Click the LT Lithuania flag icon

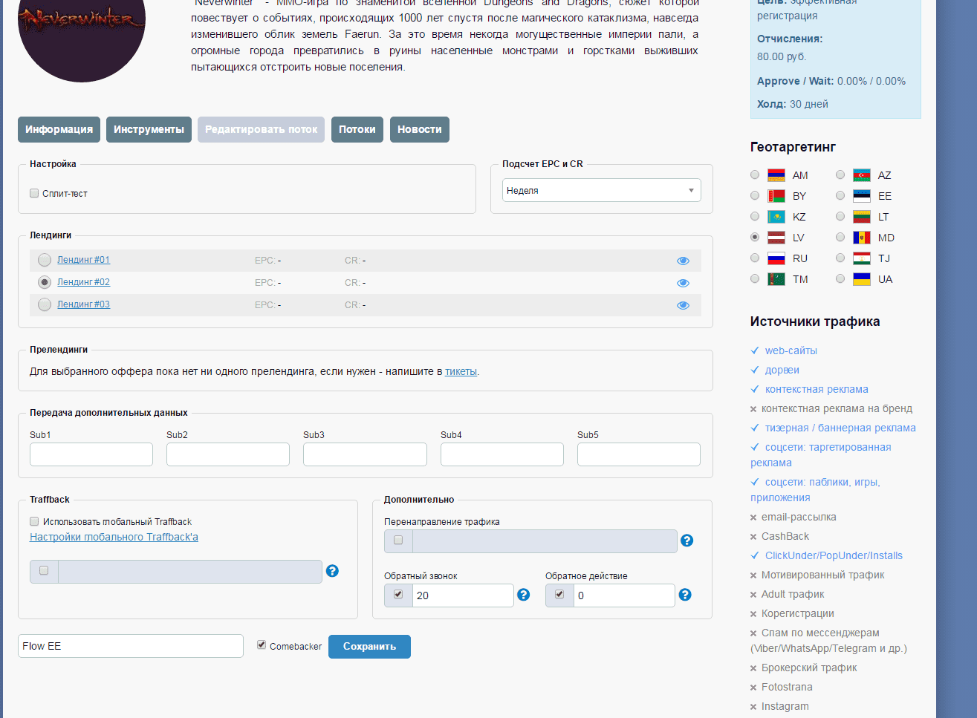(861, 217)
